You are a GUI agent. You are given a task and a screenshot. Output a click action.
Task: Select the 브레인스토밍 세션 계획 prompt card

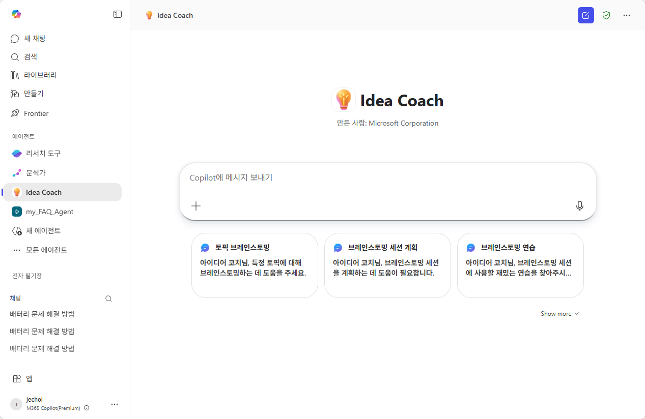pyautogui.click(x=387, y=265)
